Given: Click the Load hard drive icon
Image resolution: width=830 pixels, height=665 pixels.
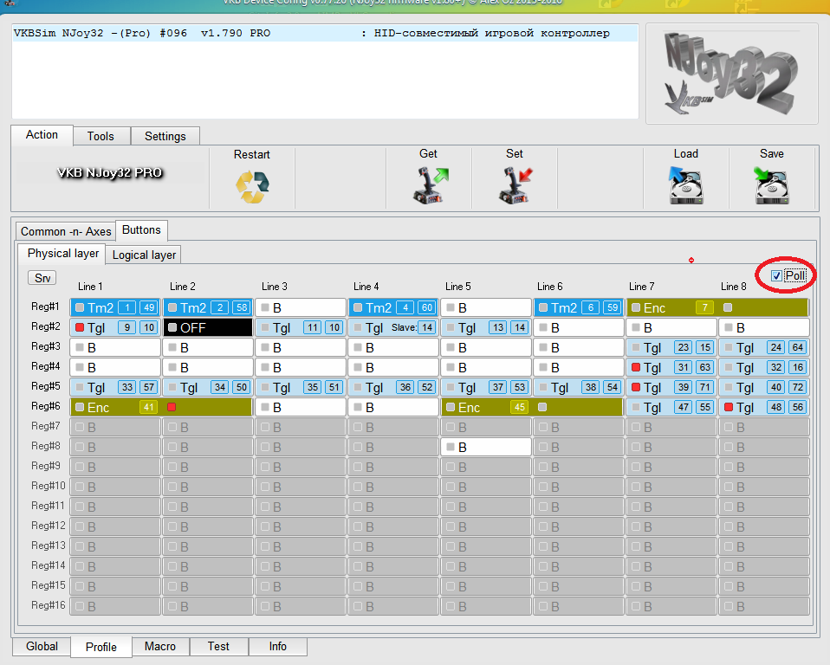Looking at the screenshot, I should (686, 185).
